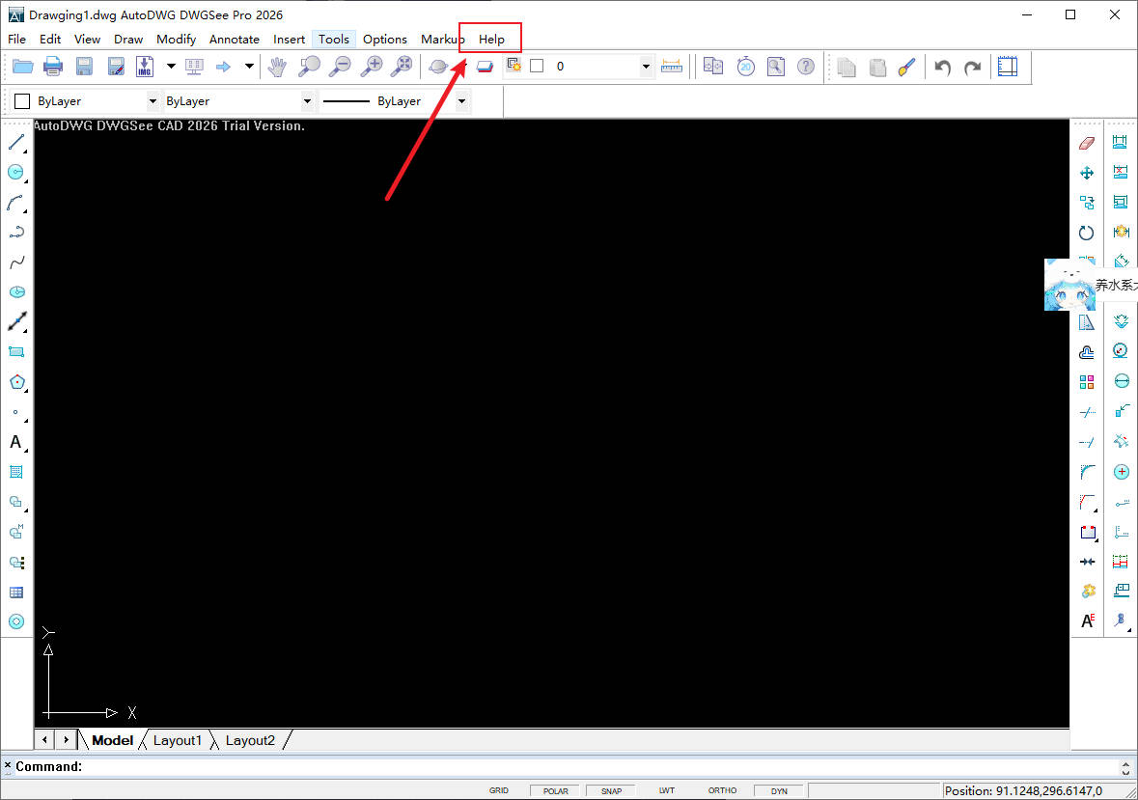The width and height of the screenshot is (1138, 800).
Task: Click the Match Properties paintbrush icon
Action: click(907, 67)
